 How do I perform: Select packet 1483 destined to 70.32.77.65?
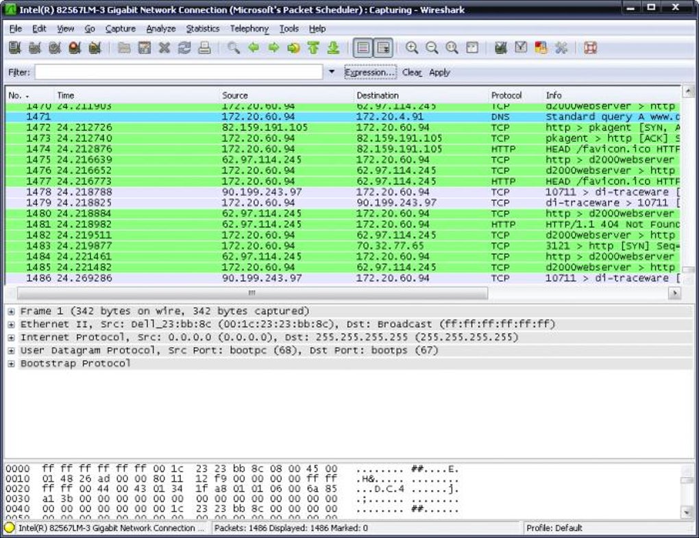click(343, 246)
